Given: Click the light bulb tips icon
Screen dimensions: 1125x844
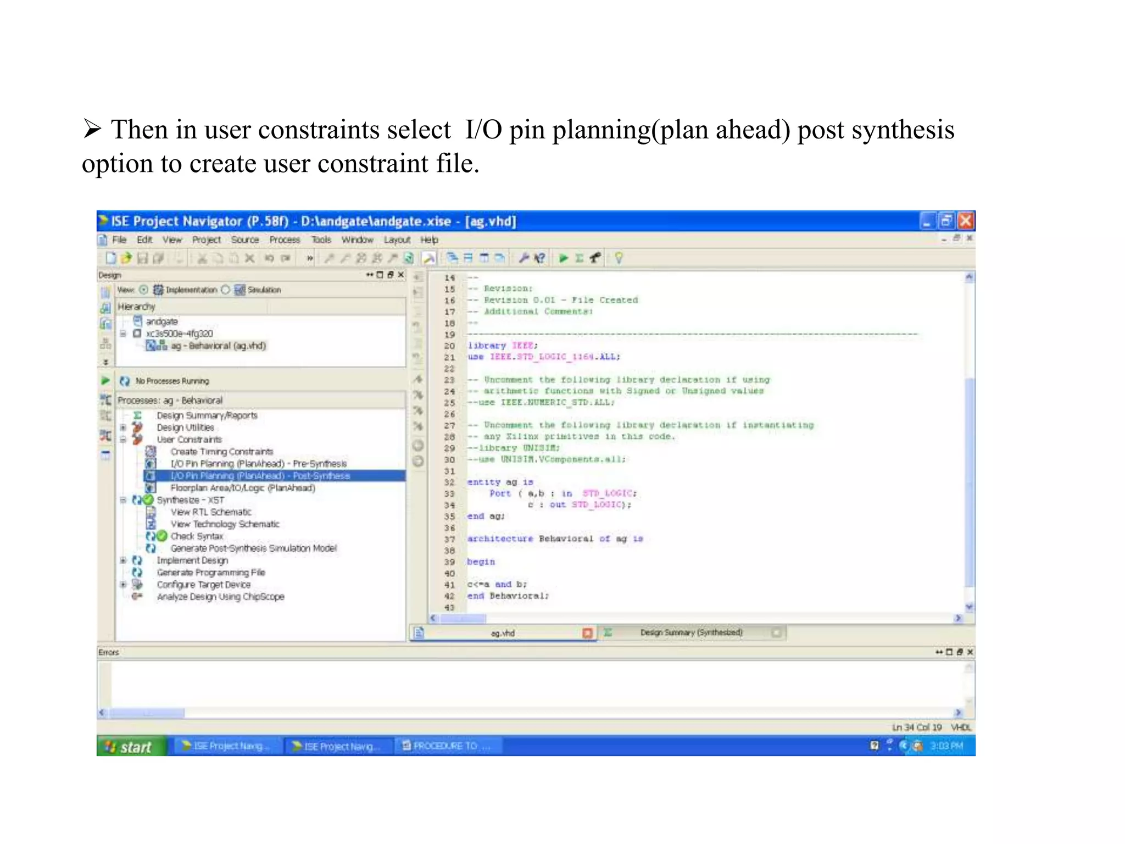Looking at the screenshot, I should [x=619, y=258].
